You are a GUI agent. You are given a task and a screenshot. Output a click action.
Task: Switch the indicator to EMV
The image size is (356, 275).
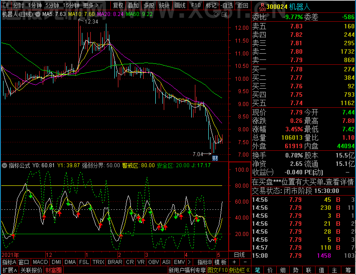[x=179, y=262]
